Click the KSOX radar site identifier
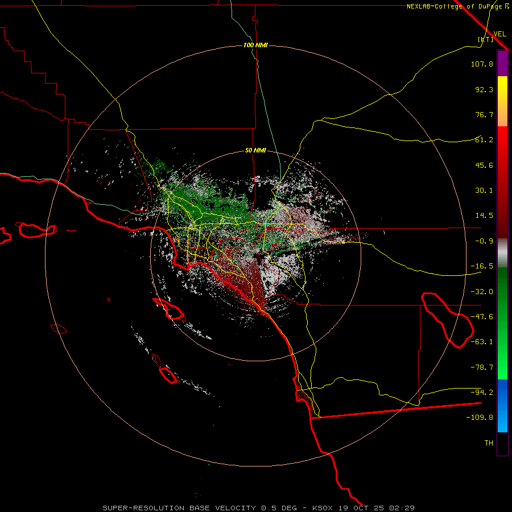The width and height of the screenshot is (512, 512). point(321,508)
